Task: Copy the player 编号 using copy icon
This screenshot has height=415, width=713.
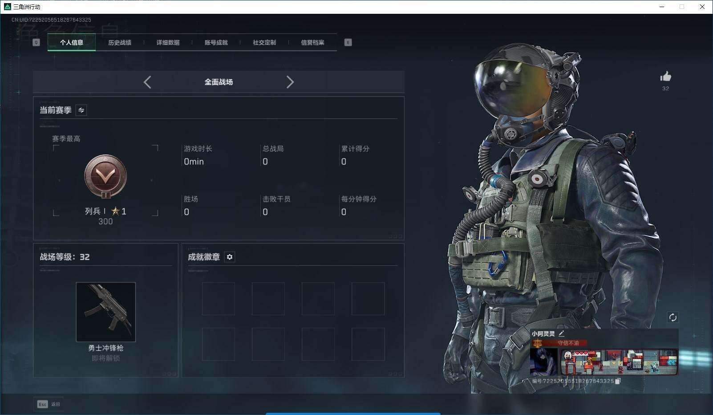Action: click(x=617, y=382)
